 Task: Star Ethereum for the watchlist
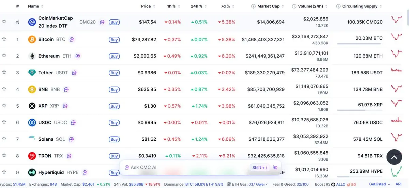click(x=4, y=55)
